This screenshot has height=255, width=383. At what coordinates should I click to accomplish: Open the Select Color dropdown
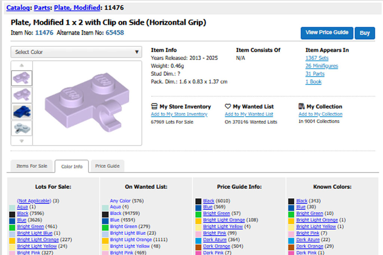(x=76, y=52)
